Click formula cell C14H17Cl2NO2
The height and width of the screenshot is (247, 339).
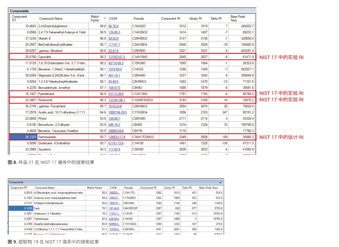click(143, 137)
